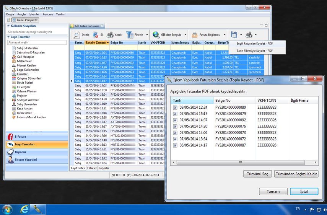The image size is (327, 215).
Task: Open Cari Hesaplar in Logo Tanımları
Action: pos(26,57)
